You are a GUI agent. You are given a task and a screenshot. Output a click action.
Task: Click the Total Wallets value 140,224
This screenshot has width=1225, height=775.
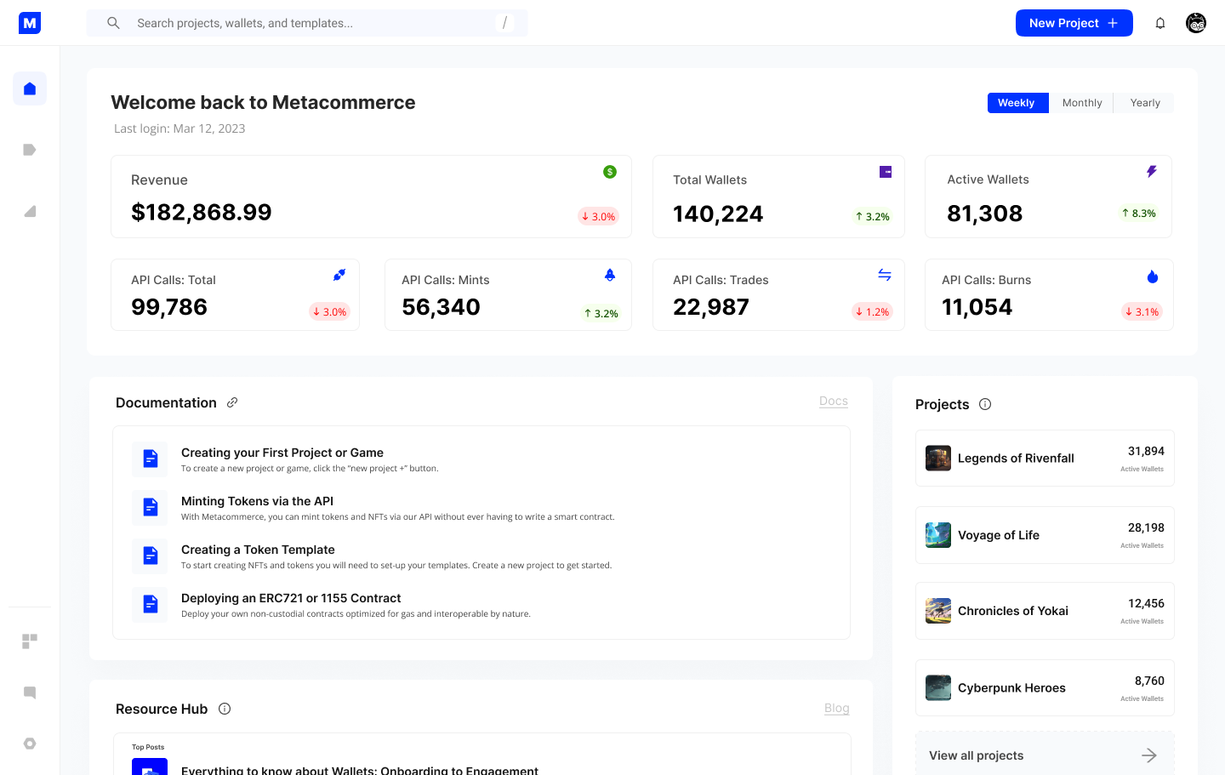click(x=718, y=214)
